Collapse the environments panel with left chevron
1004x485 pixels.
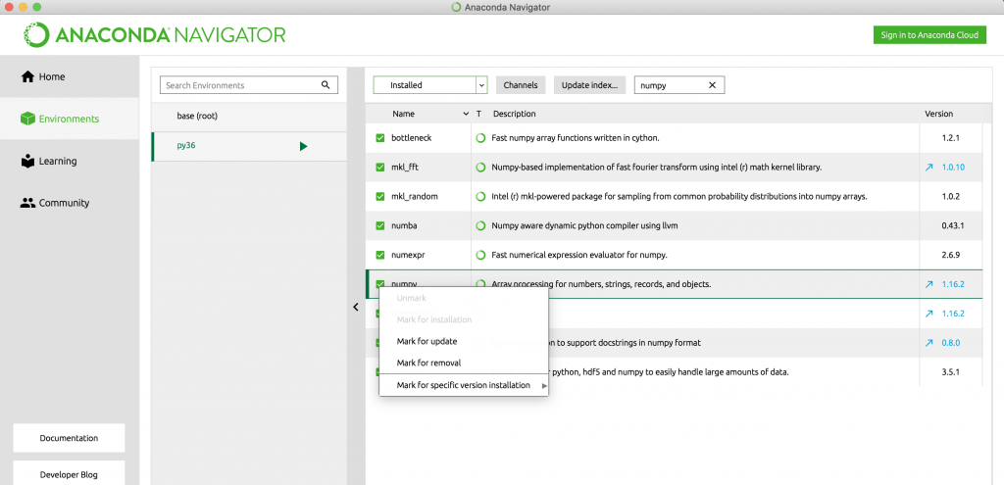356,307
